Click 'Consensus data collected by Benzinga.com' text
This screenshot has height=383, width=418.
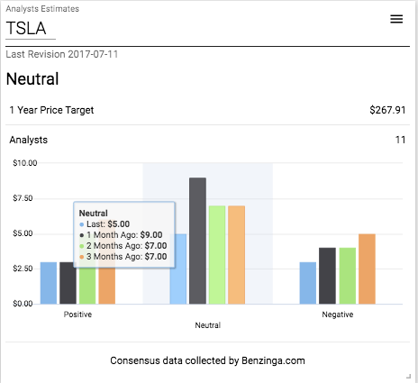(207, 360)
